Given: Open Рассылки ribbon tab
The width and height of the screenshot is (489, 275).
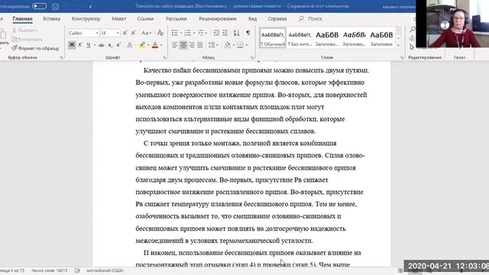Looking at the screenshot, I should 176,18.
